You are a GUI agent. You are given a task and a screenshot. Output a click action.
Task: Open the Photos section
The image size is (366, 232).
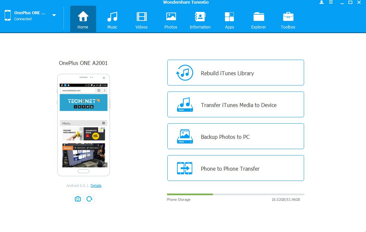(171, 20)
